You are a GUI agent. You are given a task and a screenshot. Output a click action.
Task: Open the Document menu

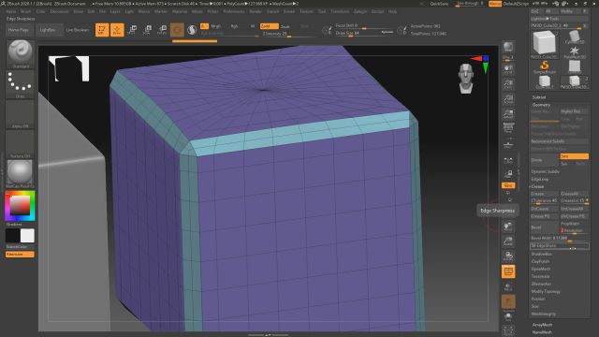tap(59, 12)
